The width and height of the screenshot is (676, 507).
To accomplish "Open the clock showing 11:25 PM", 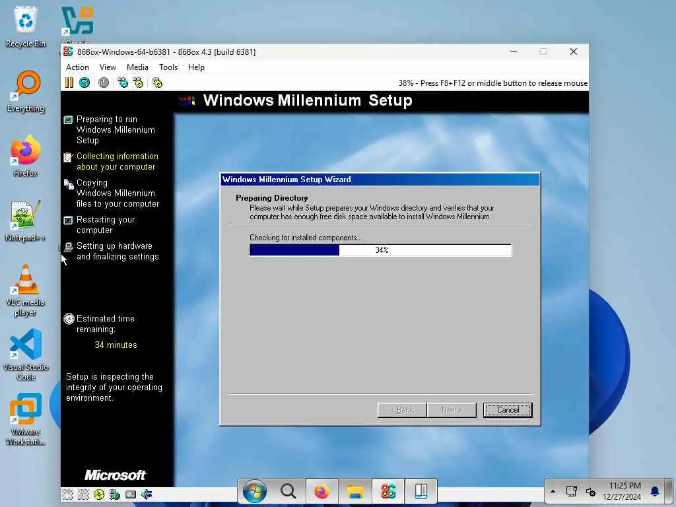I will (x=622, y=491).
